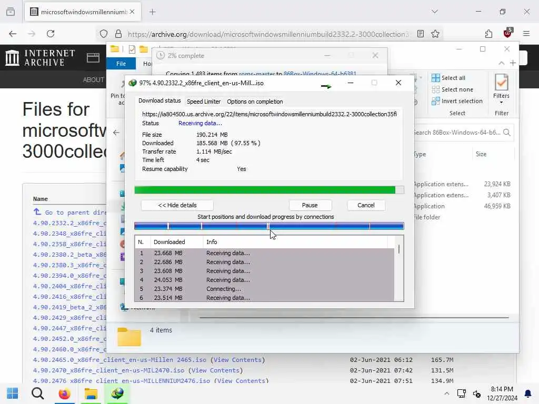The width and height of the screenshot is (539, 404).
Task: Click the Downloaded column header
Action: 177,242
